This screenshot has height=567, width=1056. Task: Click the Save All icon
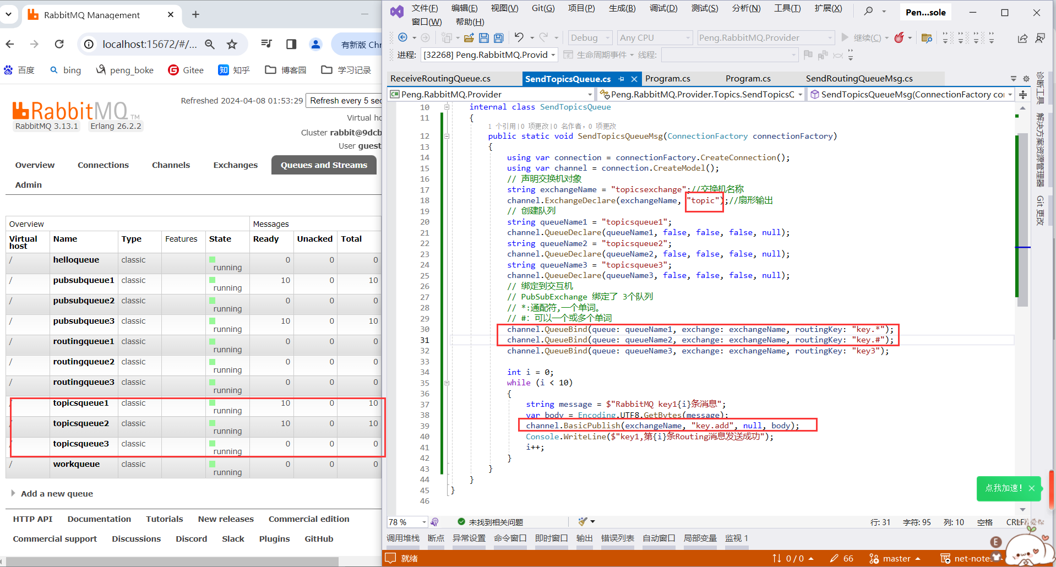pyautogui.click(x=498, y=37)
